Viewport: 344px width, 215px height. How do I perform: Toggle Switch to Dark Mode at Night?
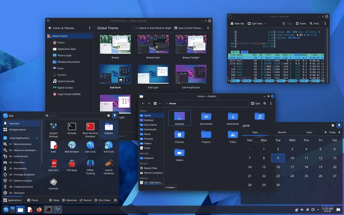135,28
